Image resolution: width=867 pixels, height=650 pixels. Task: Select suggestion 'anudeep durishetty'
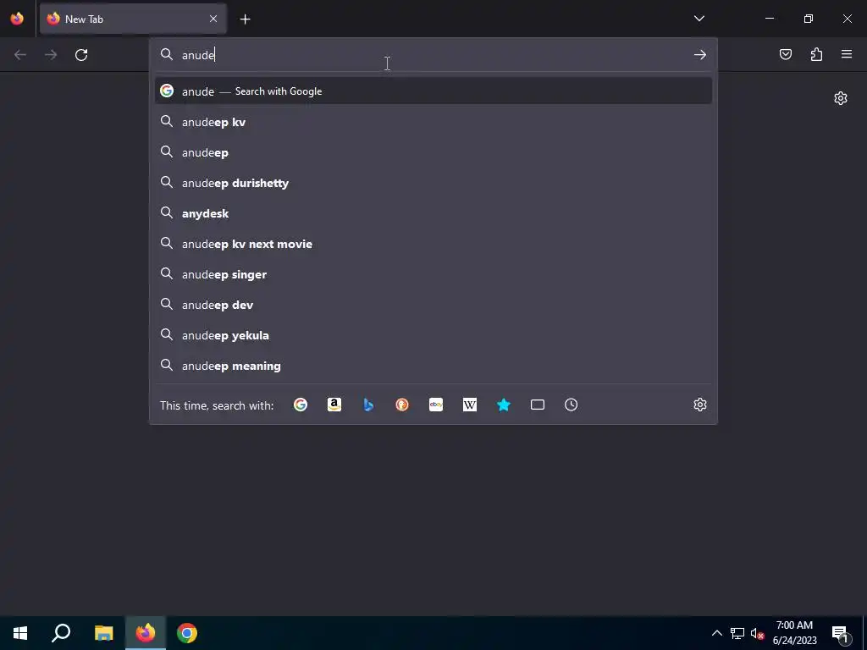[433, 183]
